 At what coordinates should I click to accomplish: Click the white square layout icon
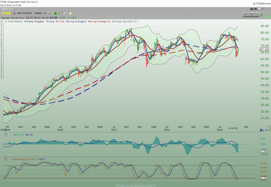pyautogui.click(x=259, y=9)
